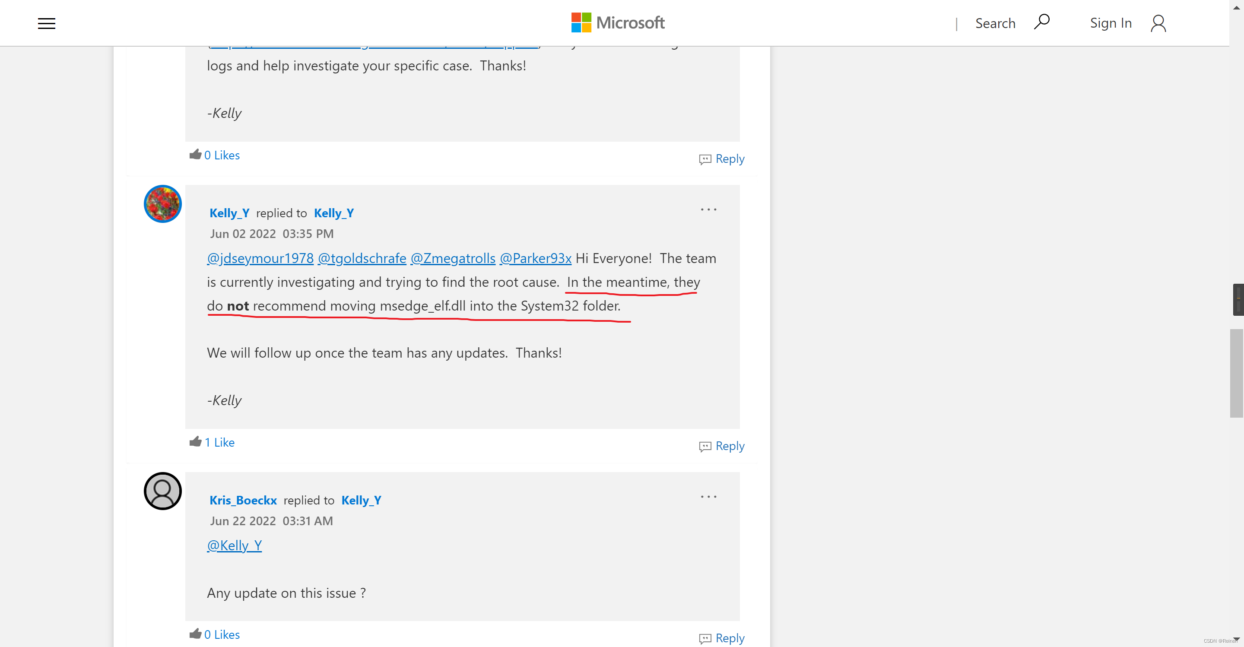This screenshot has height=647, width=1244.
Task: Click Kelly_Y's flower avatar
Action: click(x=163, y=204)
